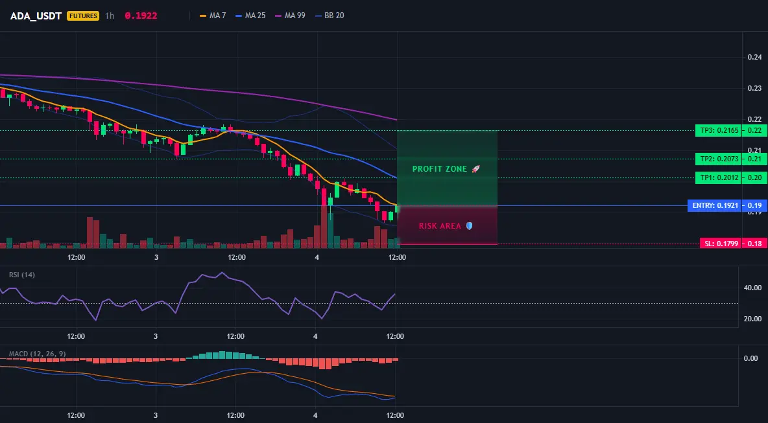The image size is (768, 423).
Task: Click the RSI line peak near 12:00
Action: coord(221,273)
